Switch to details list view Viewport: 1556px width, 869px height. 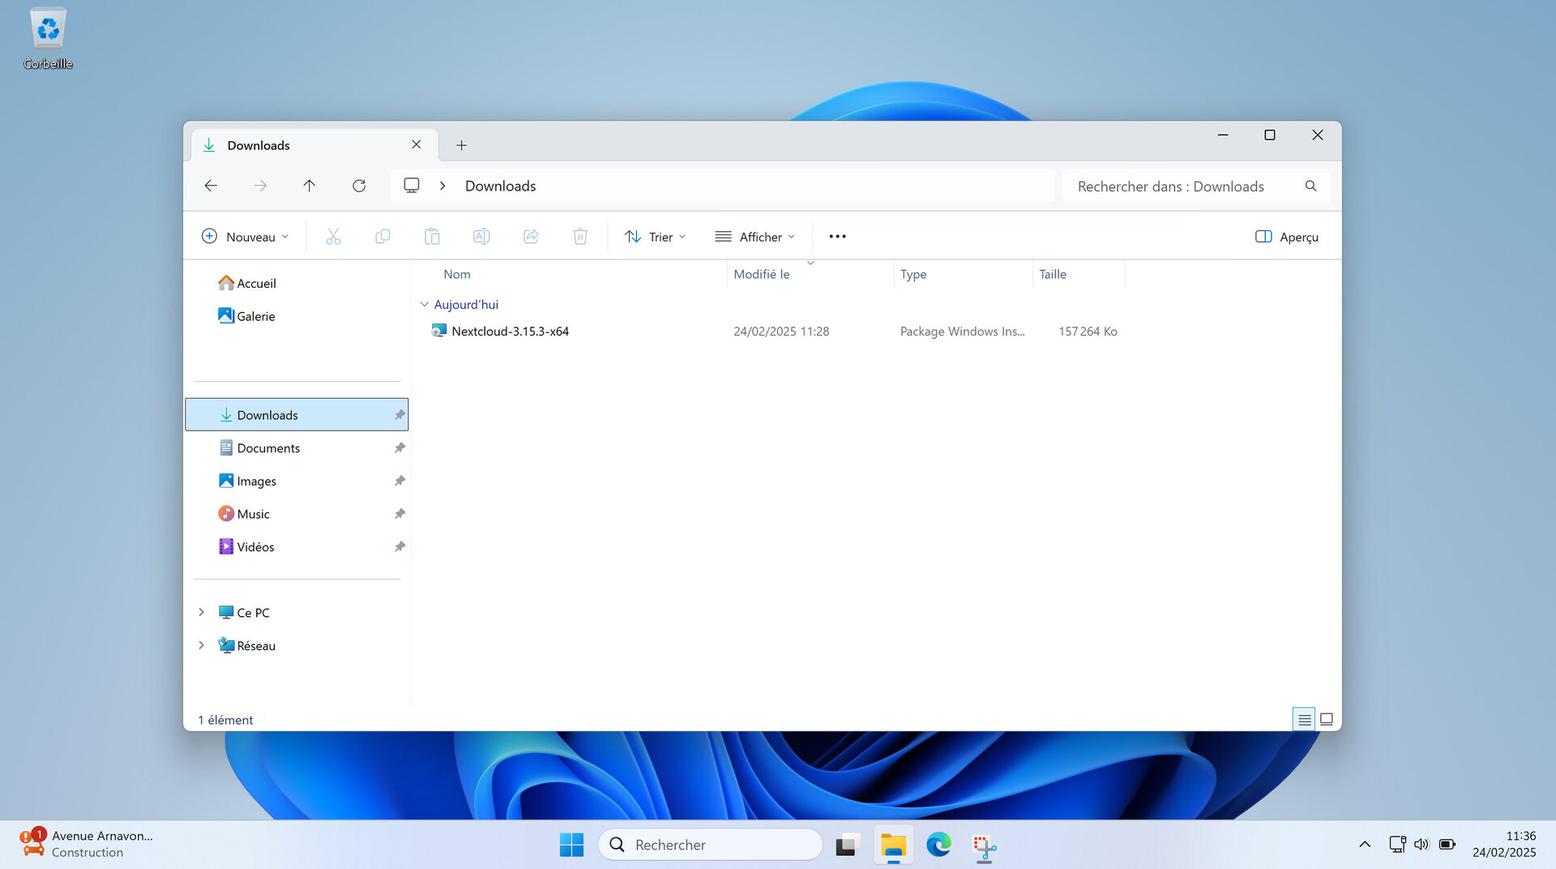coord(1304,719)
